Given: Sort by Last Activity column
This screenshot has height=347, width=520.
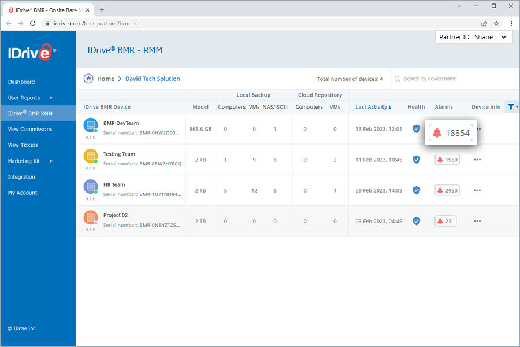Looking at the screenshot, I should coord(373,107).
